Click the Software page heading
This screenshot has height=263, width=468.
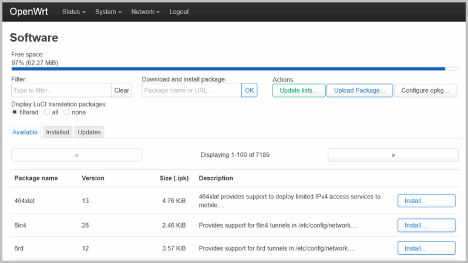pos(34,38)
